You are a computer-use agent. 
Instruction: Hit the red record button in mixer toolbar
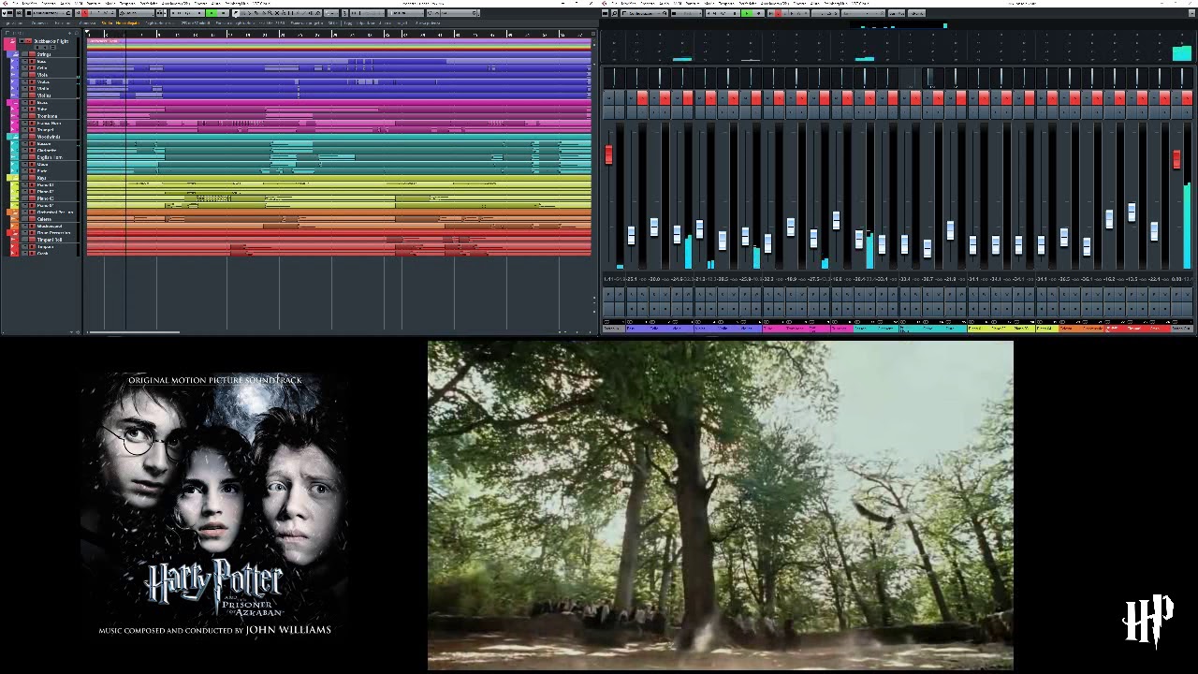tap(778, 13)
